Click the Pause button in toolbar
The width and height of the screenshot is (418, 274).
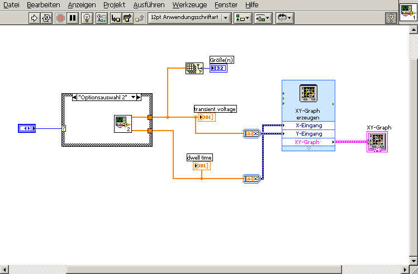[x=73, y=18]
